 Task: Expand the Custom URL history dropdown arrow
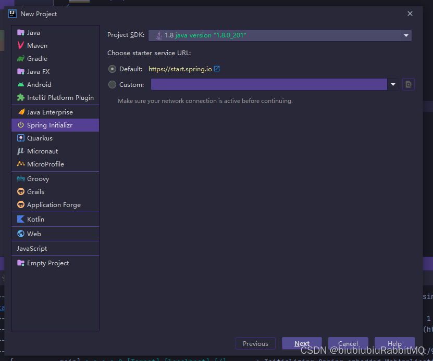pos(393,84)
